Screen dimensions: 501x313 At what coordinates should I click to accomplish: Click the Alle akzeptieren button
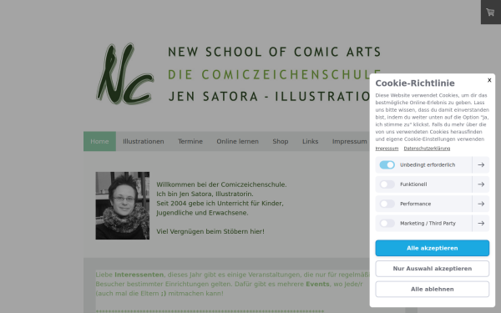coord(432,248)
